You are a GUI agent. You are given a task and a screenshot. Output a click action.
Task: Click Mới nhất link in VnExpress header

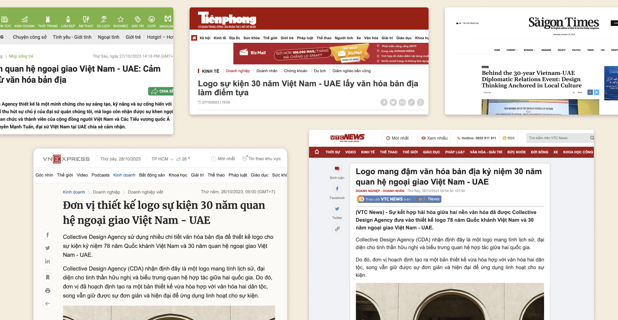[x=223, y=159]
